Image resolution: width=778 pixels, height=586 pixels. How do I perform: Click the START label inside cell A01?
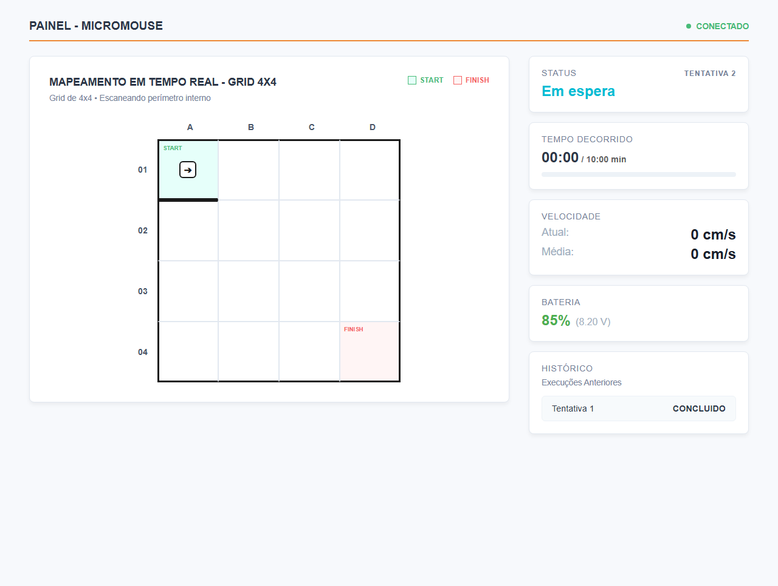(173, 148)
